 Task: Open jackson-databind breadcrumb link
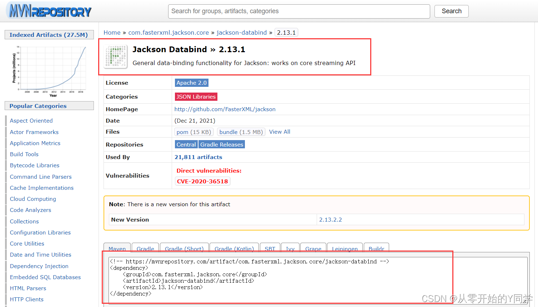242,33
